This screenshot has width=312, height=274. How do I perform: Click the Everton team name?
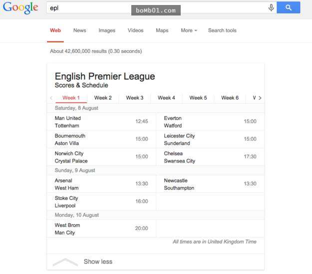point(173,118)
